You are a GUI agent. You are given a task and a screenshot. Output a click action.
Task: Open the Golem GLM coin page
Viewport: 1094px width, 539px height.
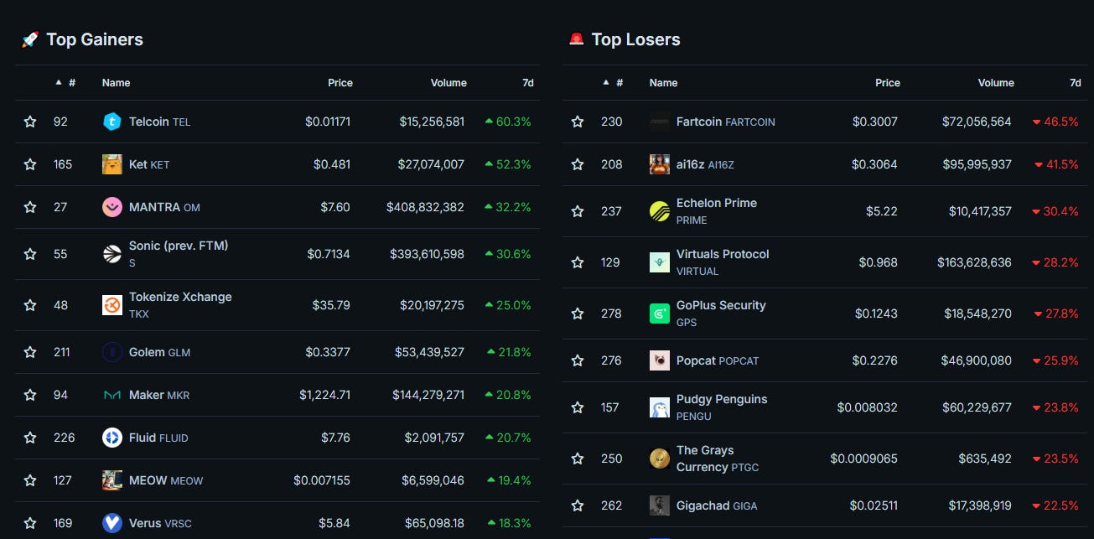coord(159,352)
